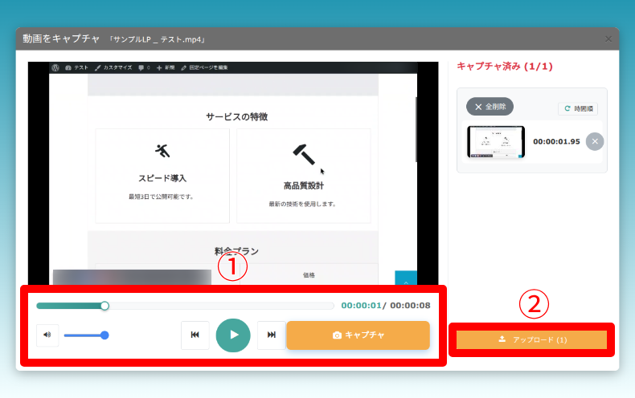Sort captures with 時間順 button
The width and height of the screenshot is (635, 398).
click(578, 108)
